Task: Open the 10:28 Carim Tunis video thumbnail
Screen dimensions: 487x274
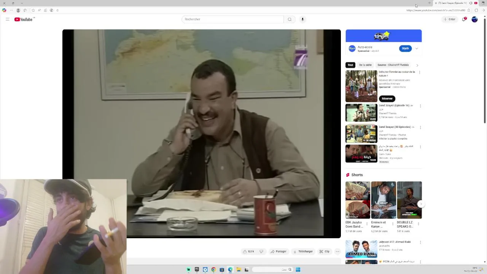Action: click(361, 153)
